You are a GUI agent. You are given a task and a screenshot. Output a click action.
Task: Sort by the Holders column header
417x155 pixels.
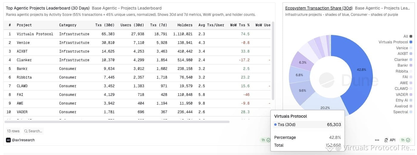(185, 25)
